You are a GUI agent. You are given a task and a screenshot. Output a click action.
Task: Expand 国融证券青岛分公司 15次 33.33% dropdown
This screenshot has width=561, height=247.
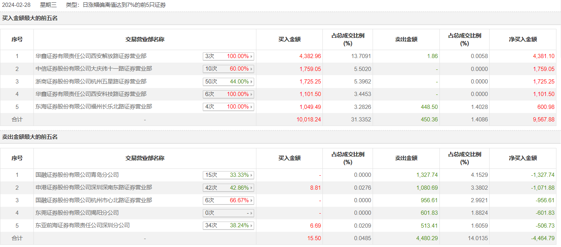228,175
